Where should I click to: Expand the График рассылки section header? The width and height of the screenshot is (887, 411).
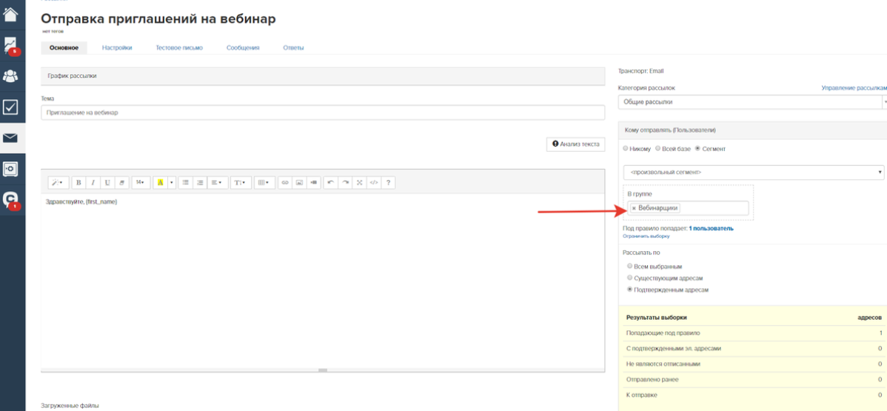tap(323, 76)
